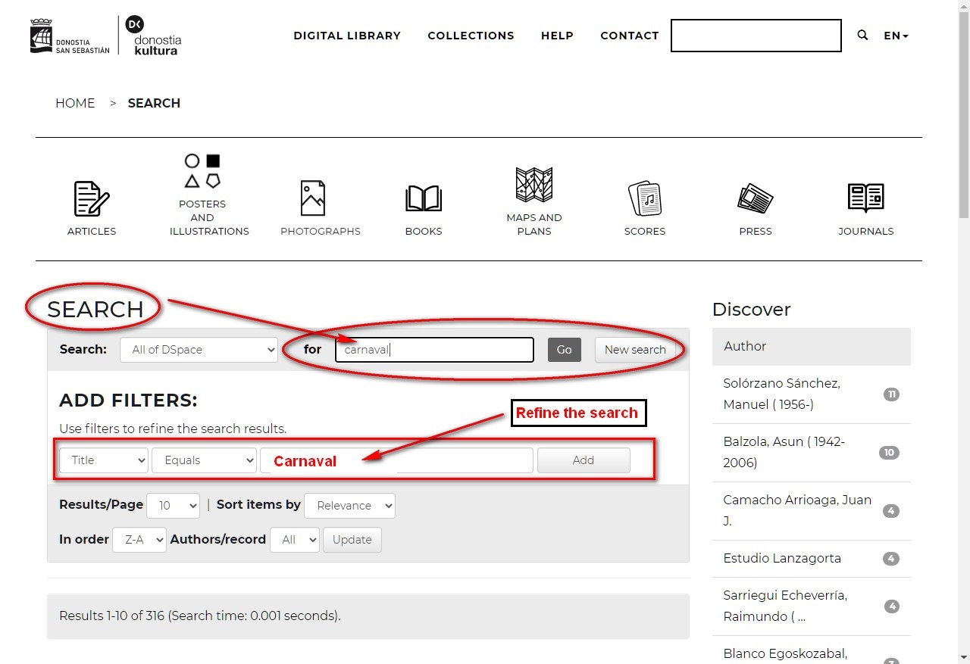Image resolution: width=970 pixels, height=664 pixels.
Task: Open the Articles category icon
Action: tap(92, 199)
